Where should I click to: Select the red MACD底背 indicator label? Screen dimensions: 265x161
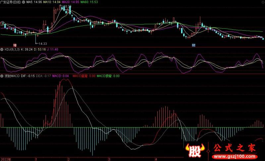(84, 76)
